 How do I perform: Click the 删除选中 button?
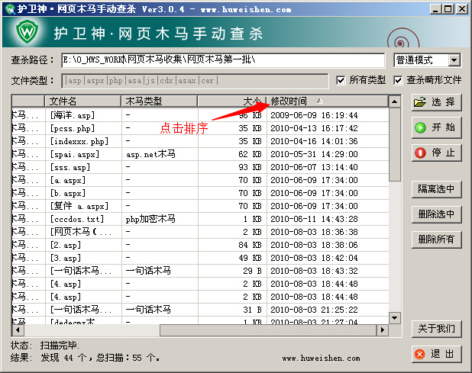[436, 214]
